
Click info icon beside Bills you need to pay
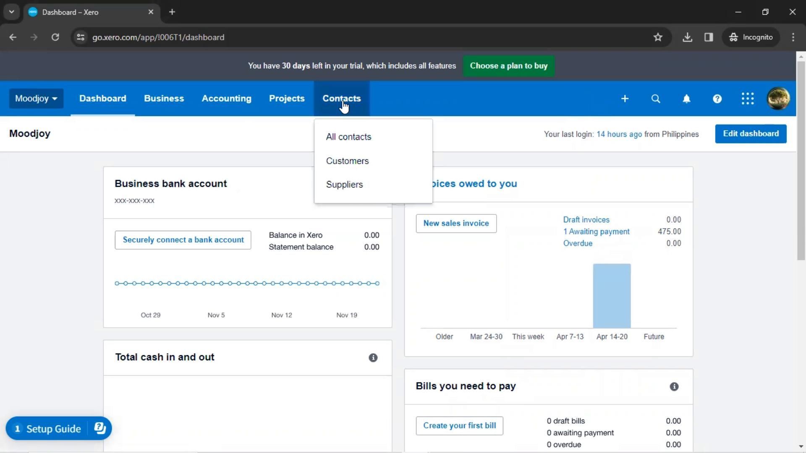tap(674, 387)
